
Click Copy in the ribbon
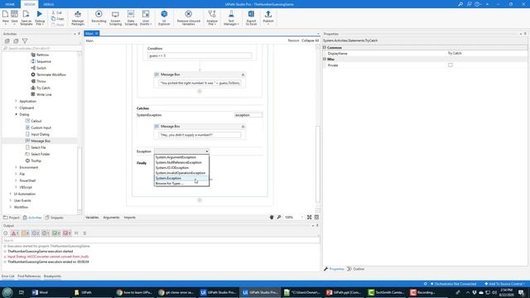[57, 18]
